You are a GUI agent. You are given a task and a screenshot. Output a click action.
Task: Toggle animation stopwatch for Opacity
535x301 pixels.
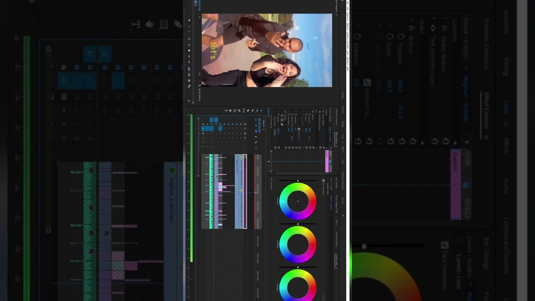click(x=278, y=114)
